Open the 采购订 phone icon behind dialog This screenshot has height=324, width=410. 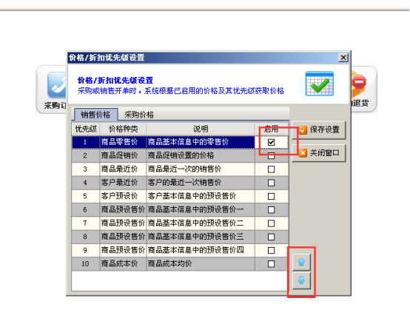[57, 84]
